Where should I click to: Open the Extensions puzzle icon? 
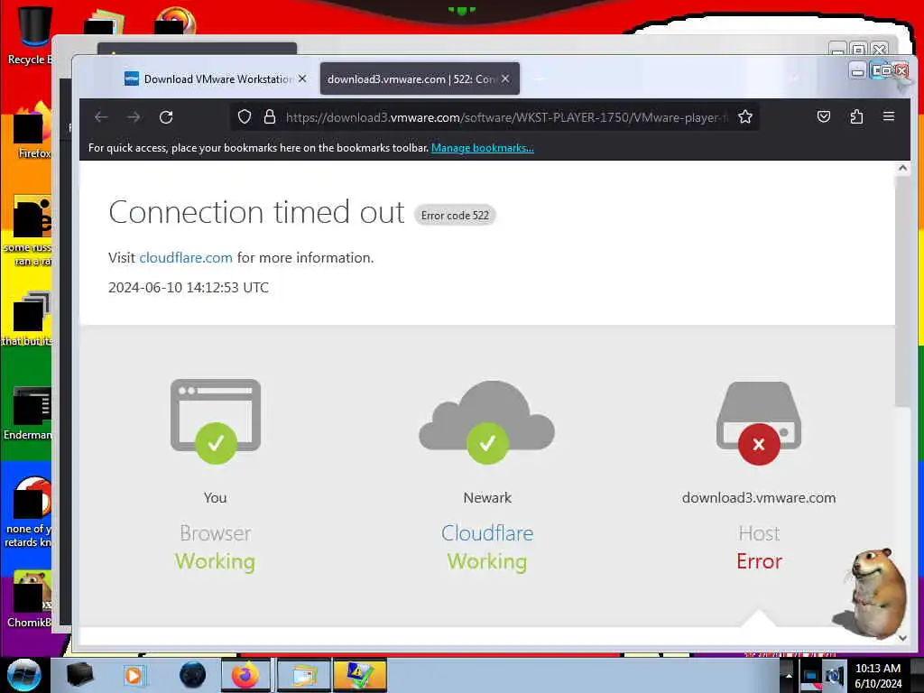point(857,116)
